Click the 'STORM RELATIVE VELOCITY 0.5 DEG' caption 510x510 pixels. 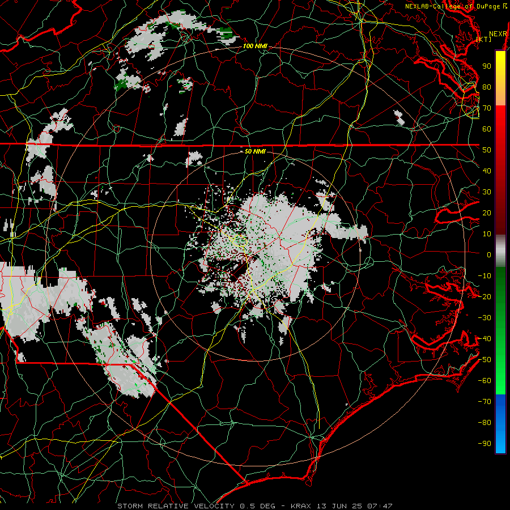(196, 506)
